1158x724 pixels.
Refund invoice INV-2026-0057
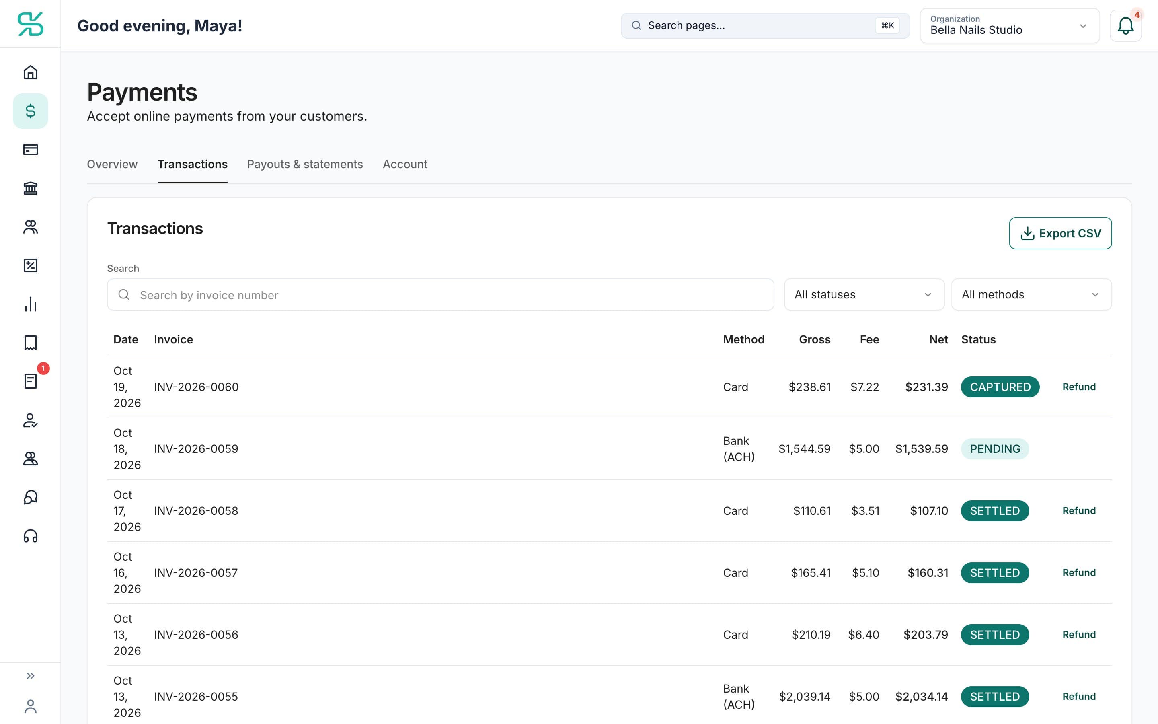click(1078, 573)
